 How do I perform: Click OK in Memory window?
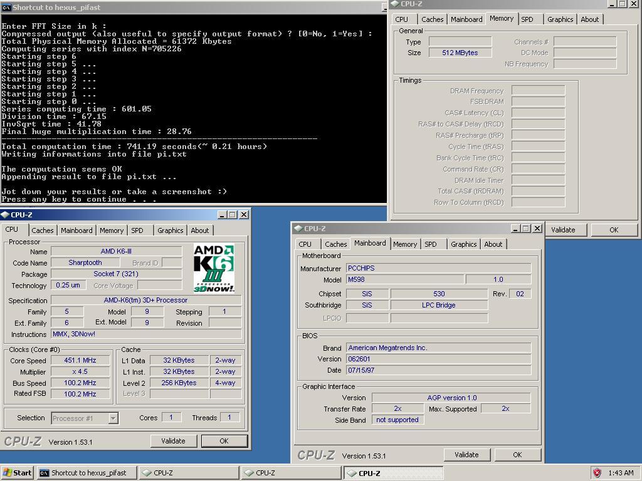pyautogui.click(x=614, y=230)
